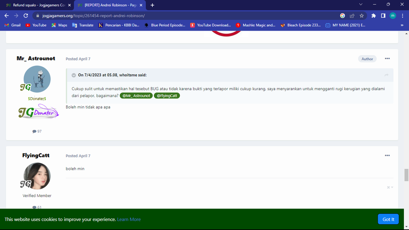This screenshot has width=409, height=230.
Task: Close the [REPORT] Andrei Robinson tab
Action: [141, 5]
